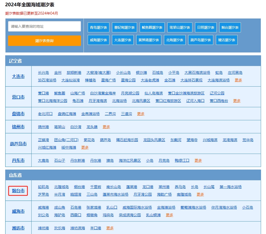Select the 蓬莱港 link
The height and width of the screenshot is (234, 266).
point(132,187)
